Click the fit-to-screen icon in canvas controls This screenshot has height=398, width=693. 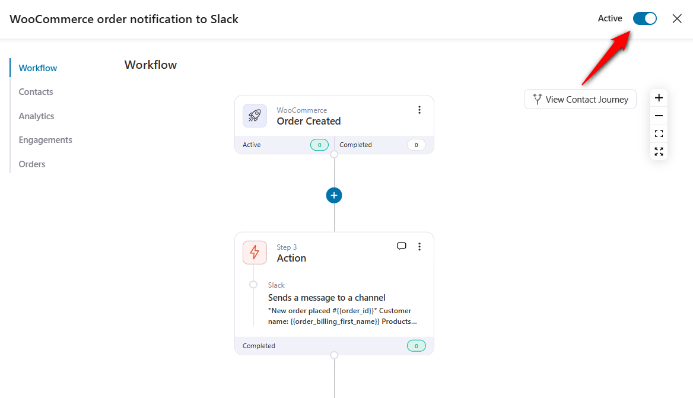pyautogui.click(x=659, y=133)
